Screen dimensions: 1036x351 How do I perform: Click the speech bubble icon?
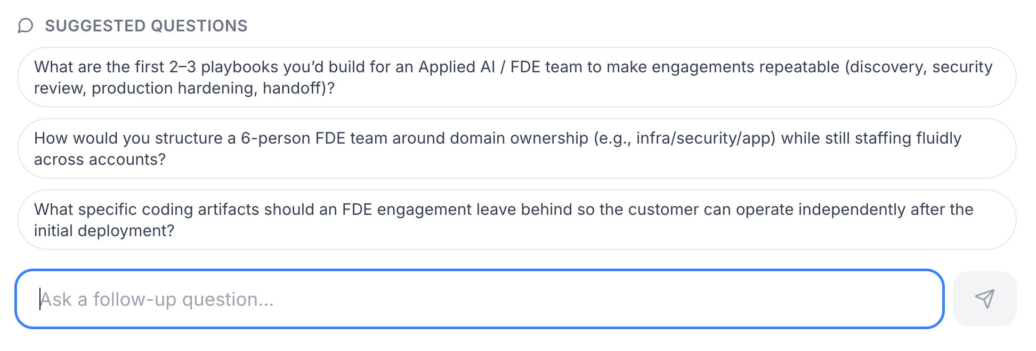pos(25,26)
